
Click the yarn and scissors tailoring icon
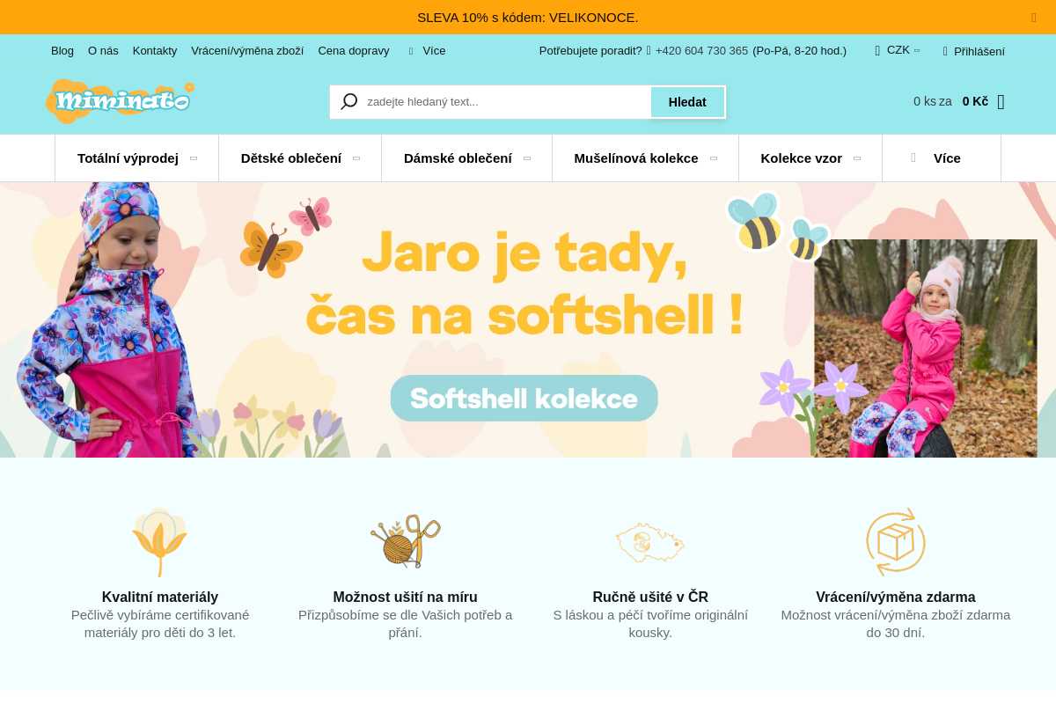(405, 540)
